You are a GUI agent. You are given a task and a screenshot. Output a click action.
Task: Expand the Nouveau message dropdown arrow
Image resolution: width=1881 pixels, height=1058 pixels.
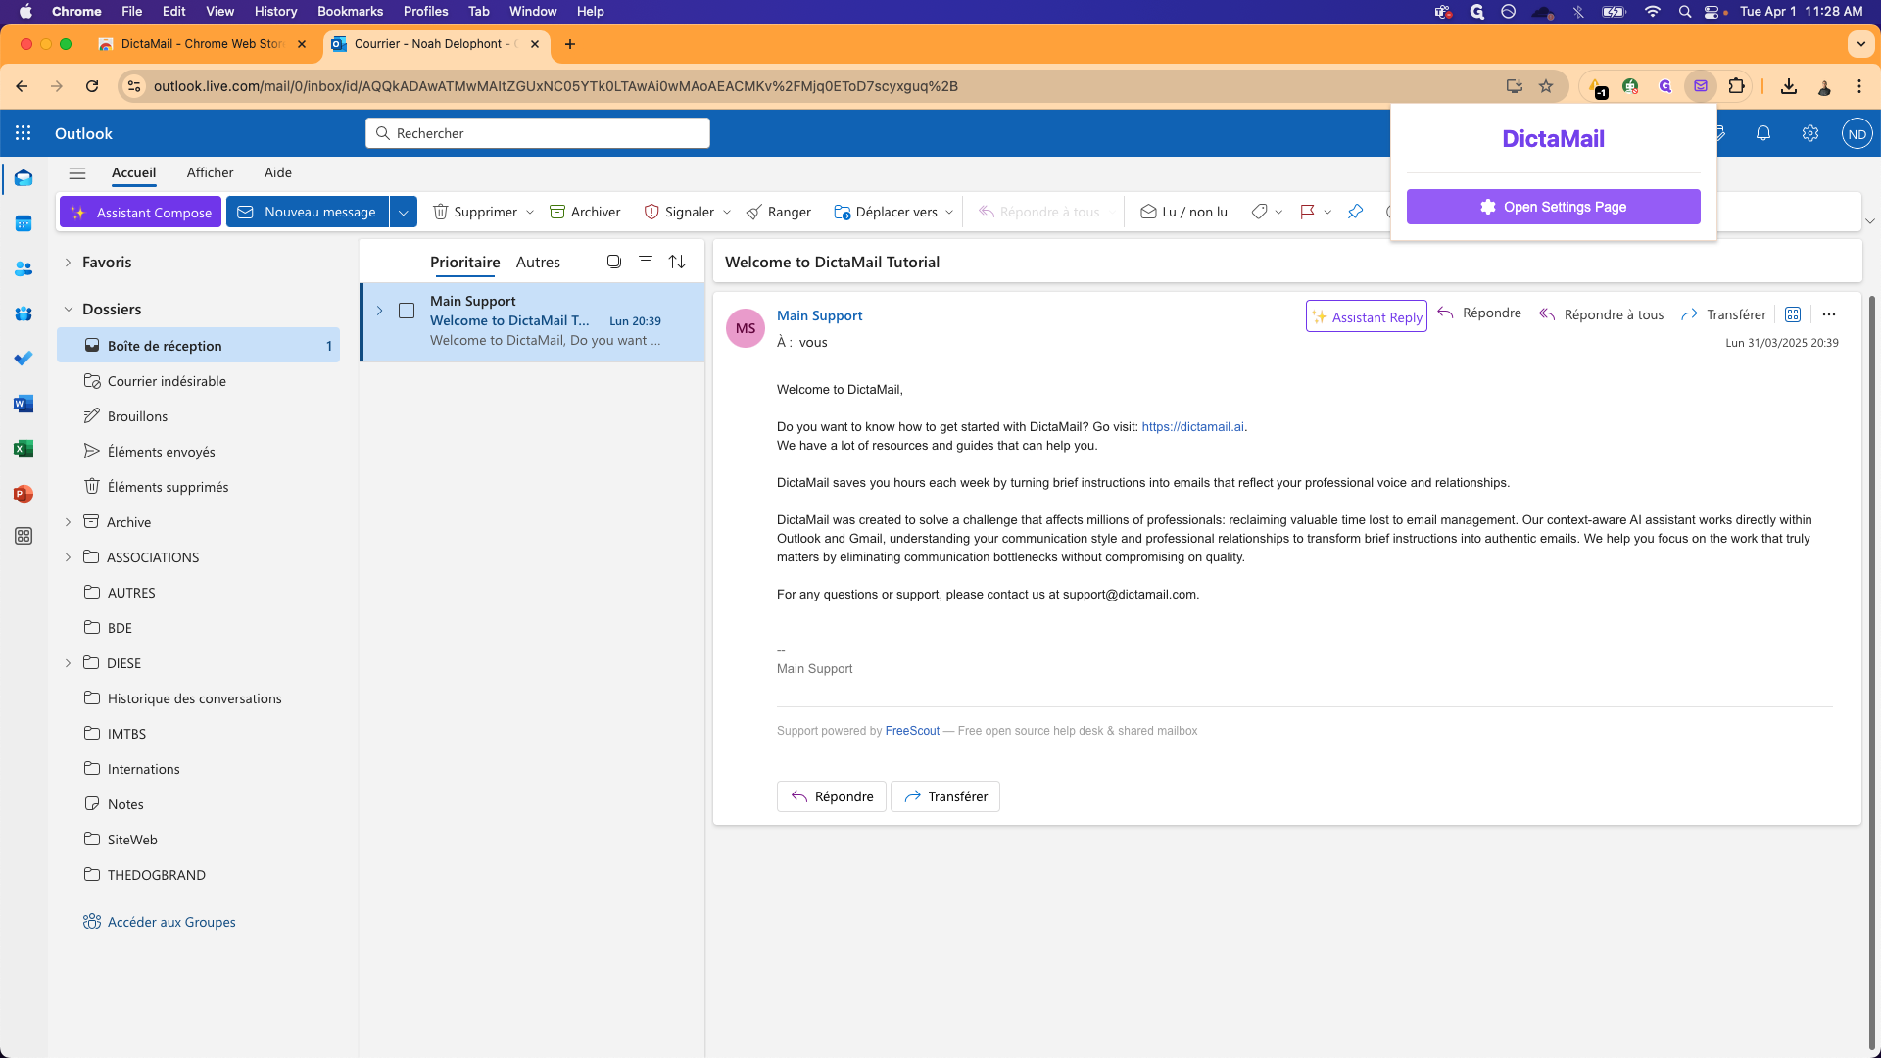tap(404, 212)
